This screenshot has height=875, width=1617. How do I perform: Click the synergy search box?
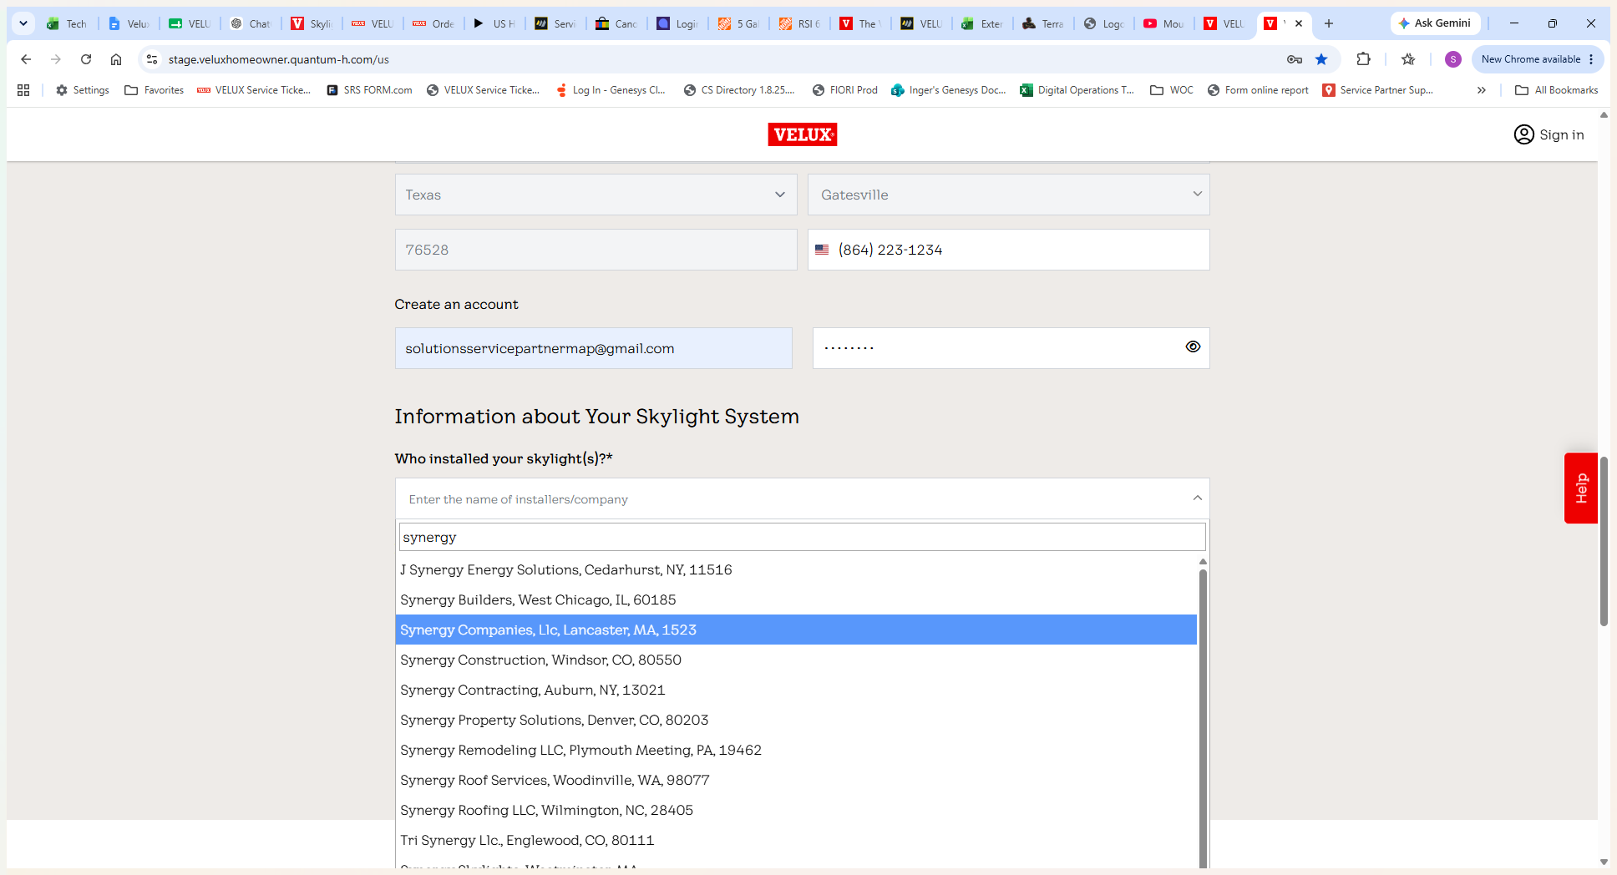[x=802, y=537]
